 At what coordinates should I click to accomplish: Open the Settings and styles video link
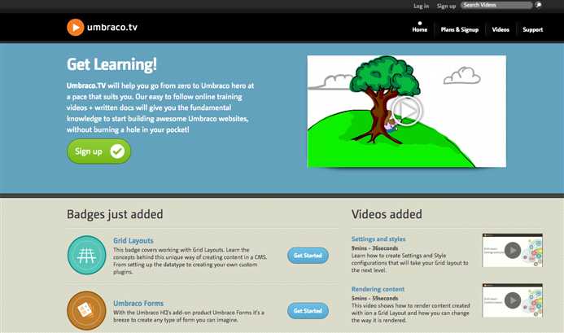(x=378, y=239)
